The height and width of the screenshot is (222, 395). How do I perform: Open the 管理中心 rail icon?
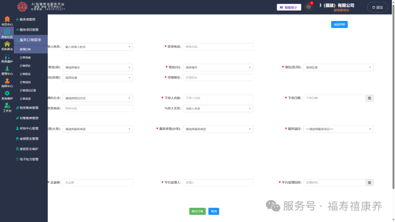pos(7,70)
